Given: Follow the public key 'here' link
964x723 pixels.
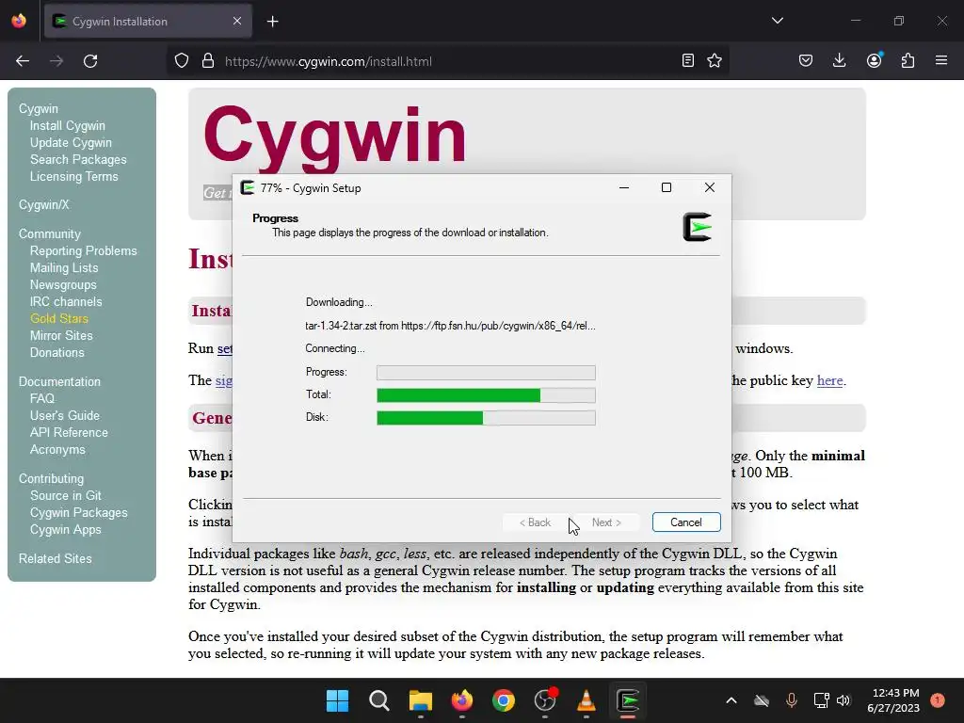Looking at the screenshot, I should point(829,380).
